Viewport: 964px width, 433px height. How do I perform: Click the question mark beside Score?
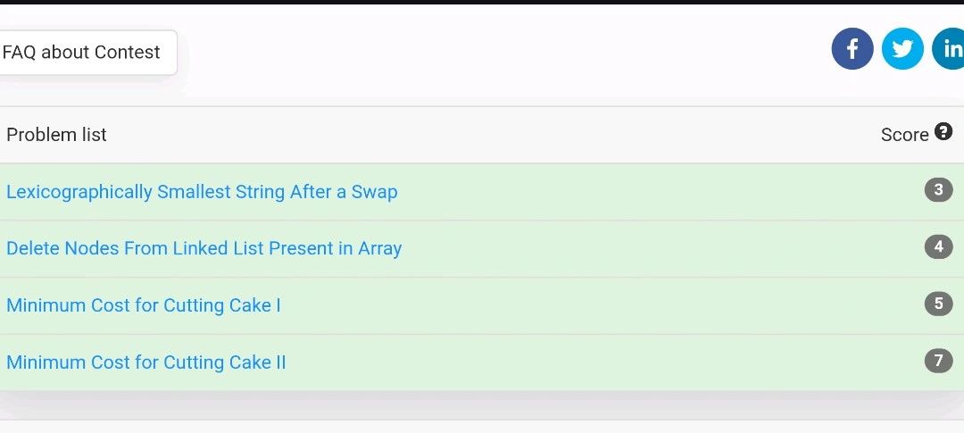coord(943,131)
